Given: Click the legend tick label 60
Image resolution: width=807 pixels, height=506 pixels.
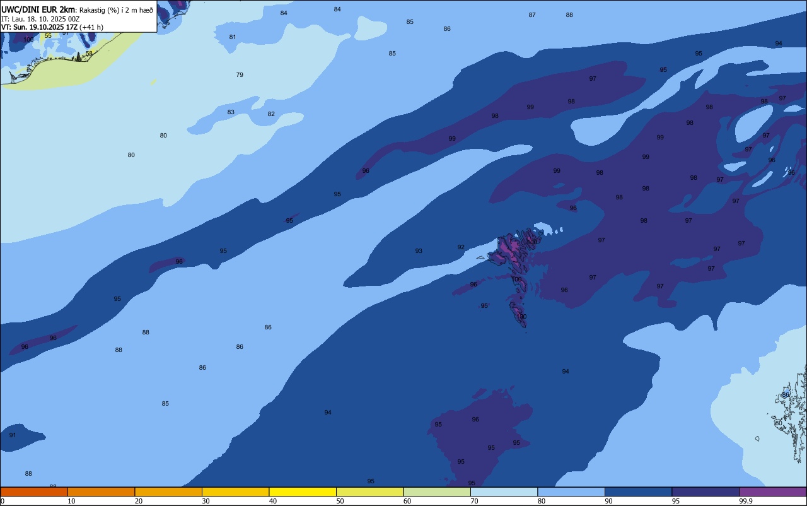Looking at the screenshot, I should pos(407,501).
